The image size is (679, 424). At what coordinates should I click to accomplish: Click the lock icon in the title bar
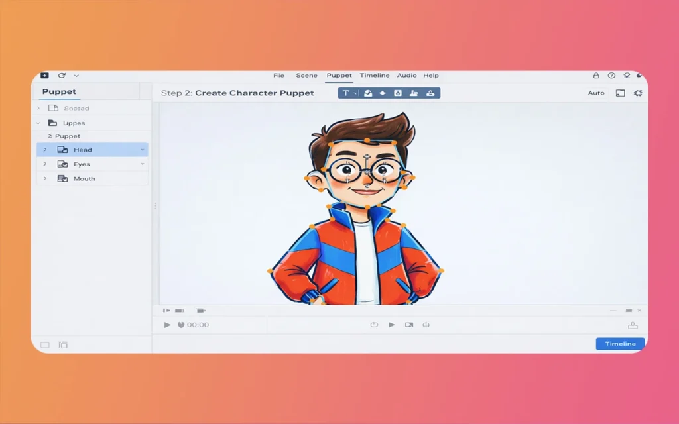595,76
